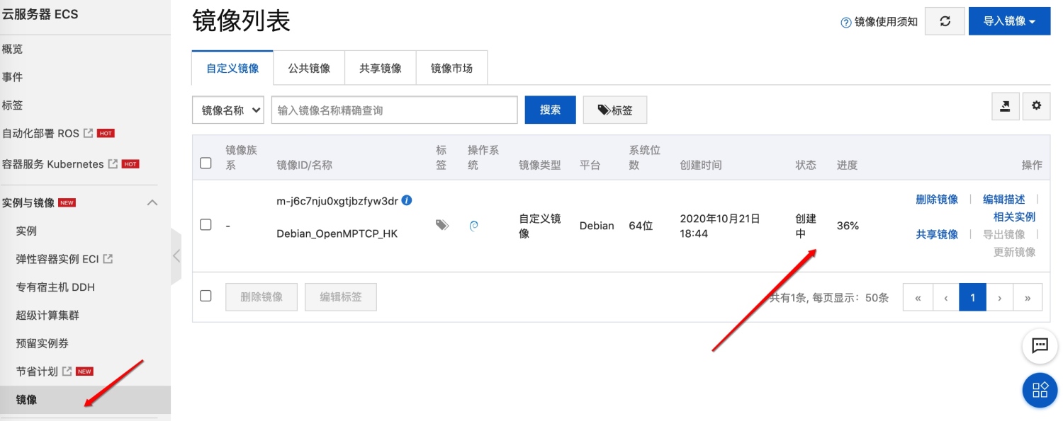Open the settings gear icon
This screenshot has width=1063, height=421.
[x=1037, y=106]
